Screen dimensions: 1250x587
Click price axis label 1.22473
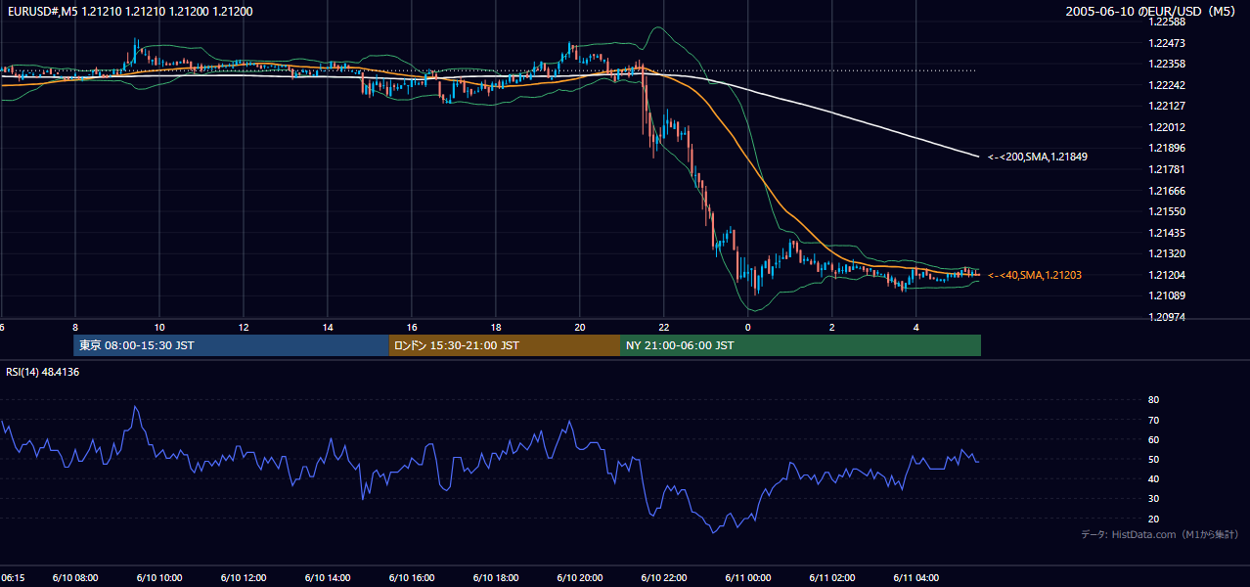tap(1168, 43)
